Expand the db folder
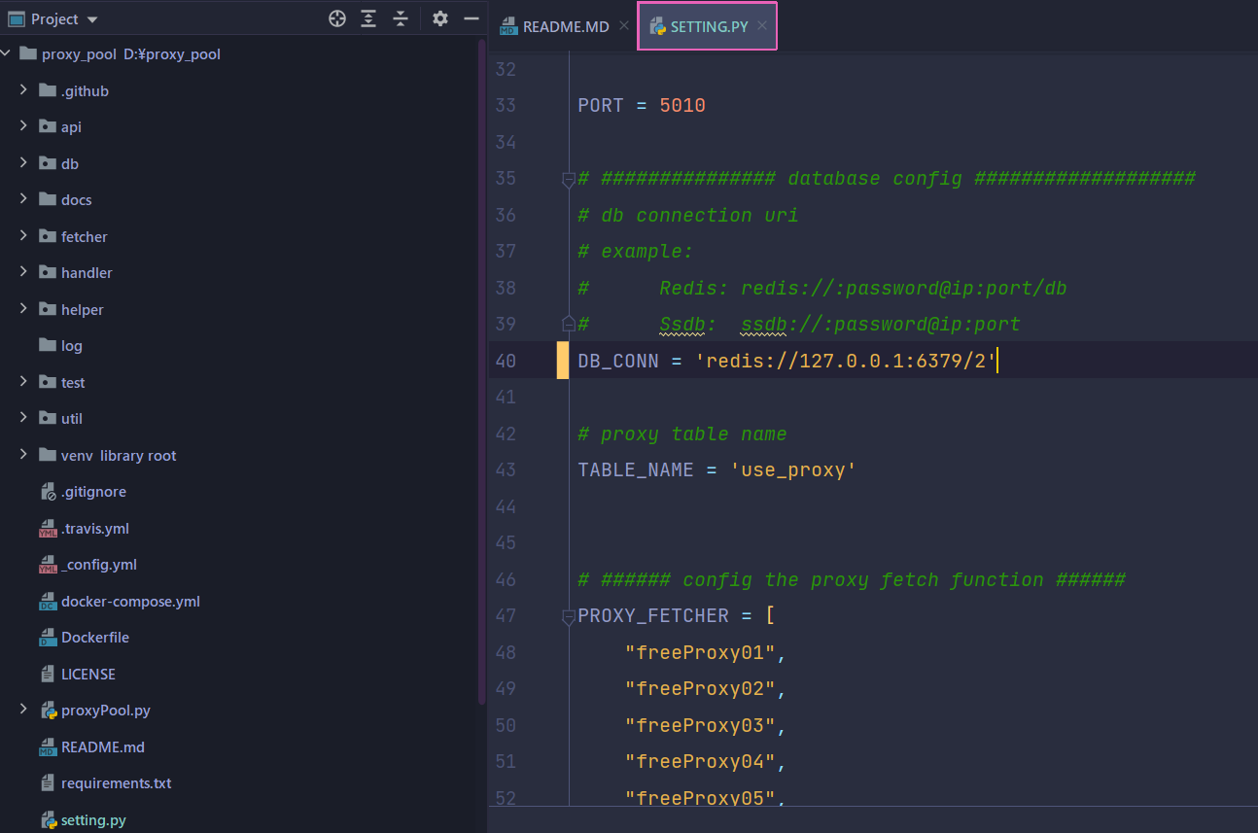1258x833 pixels. coord(23,163)
